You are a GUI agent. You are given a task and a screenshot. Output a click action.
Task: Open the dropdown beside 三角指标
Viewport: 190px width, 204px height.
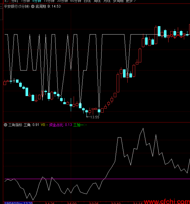[x=6, y=125]
